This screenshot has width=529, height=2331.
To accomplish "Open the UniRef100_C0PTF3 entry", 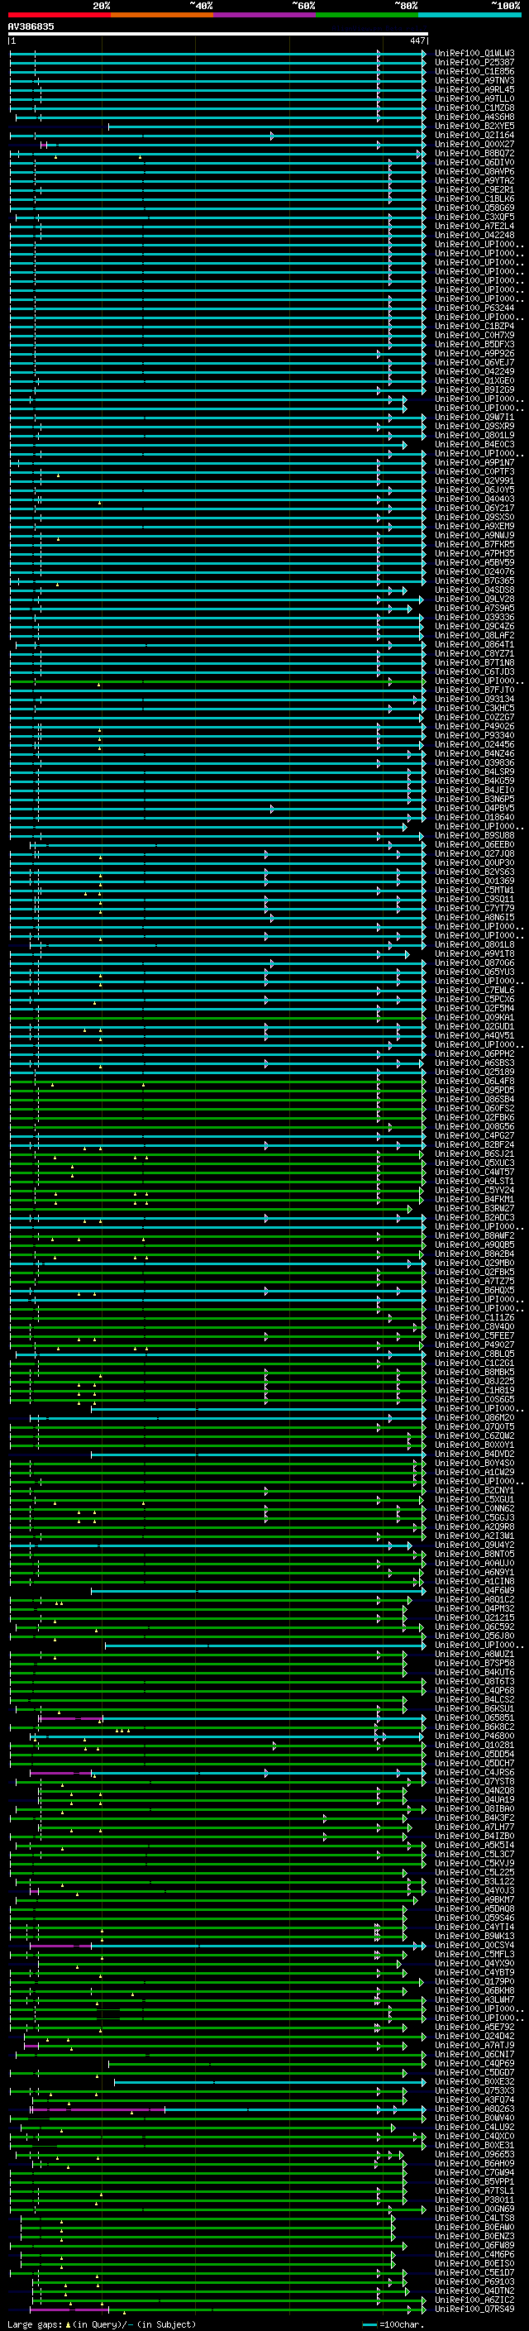I will click(474, 471).
